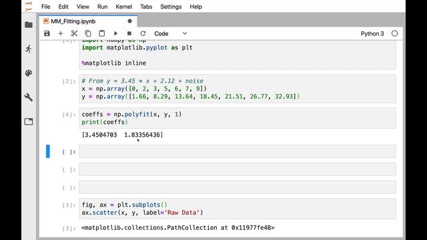Open the Tabs menu
The image size is (427, 240).
146,7
